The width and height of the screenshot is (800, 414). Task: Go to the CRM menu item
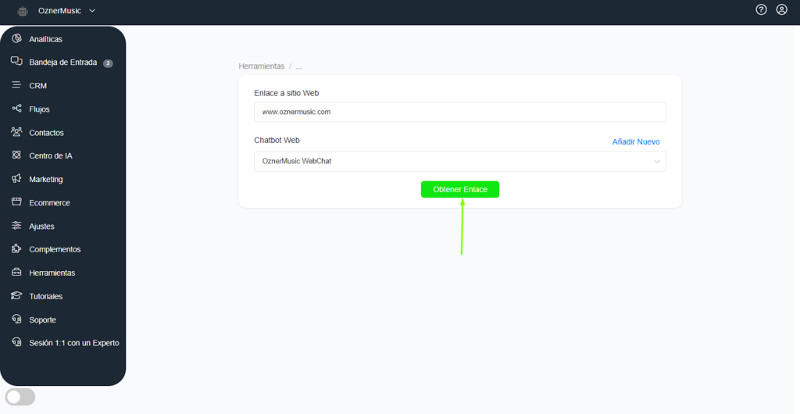pos(37,86)
